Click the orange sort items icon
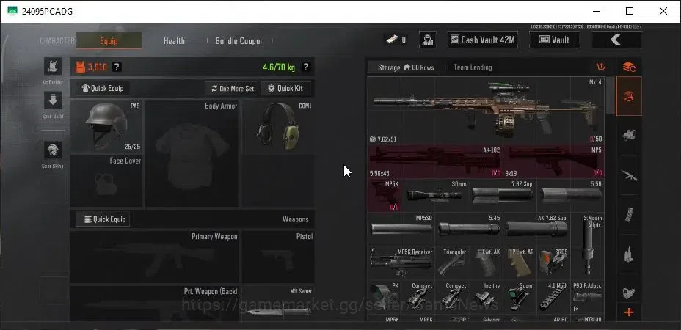Viewport: 681px width, 330px height. (x=601, y=67)
